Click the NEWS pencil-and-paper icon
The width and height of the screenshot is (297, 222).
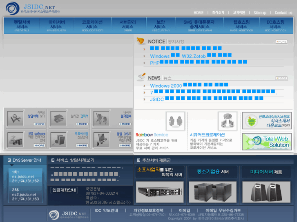pos(141,77)
